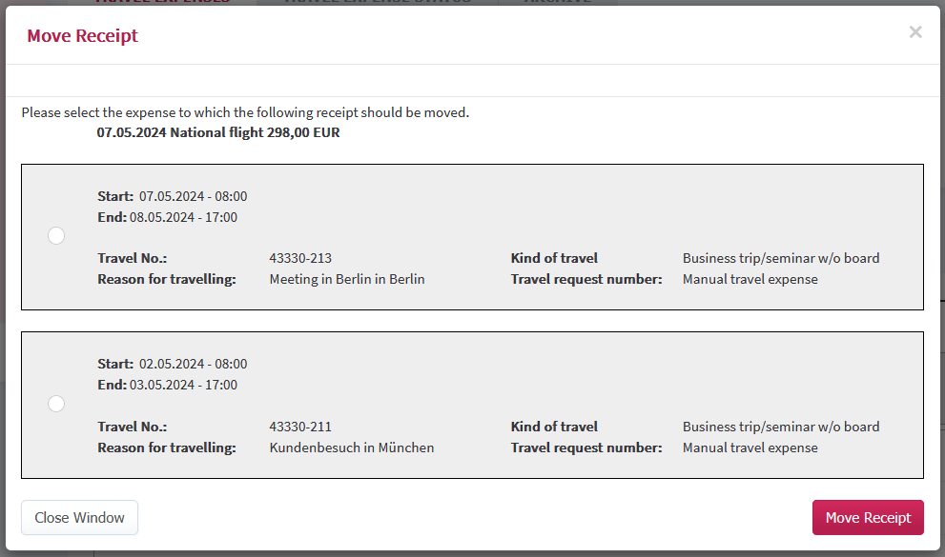945x557 pixels.
Task: Click Travel request number label in München card
Action: coord(586,448)
